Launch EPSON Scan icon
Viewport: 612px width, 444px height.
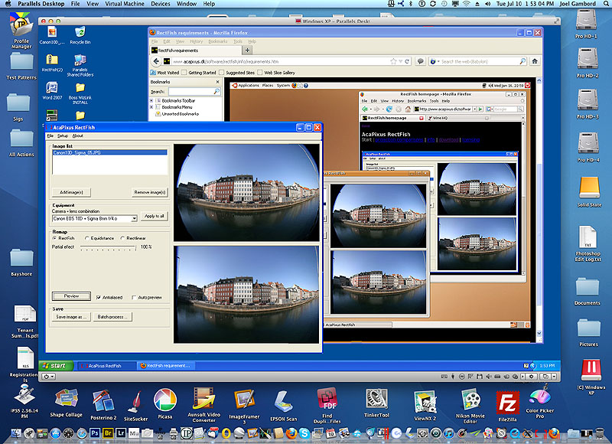click(x=284, y=402)
